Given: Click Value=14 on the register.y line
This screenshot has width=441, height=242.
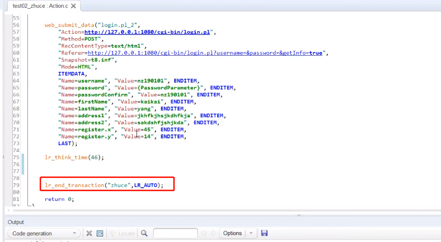Looking at the screenshot, I should (137, 136).
